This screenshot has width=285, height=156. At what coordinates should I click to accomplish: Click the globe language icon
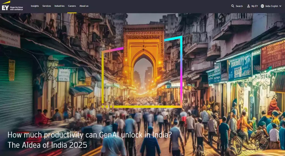tap(262, 6)
